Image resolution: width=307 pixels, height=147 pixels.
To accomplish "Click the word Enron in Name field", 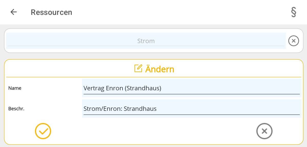I will pos(114,88).
